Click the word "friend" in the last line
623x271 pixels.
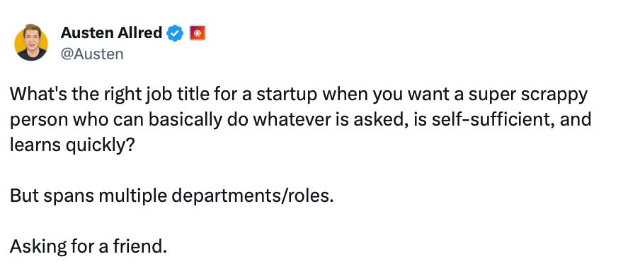[x=138, y=246]
